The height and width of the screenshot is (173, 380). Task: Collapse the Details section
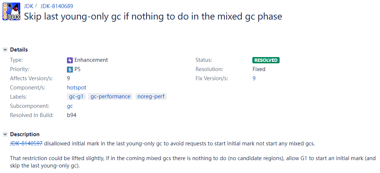[5, 50]
